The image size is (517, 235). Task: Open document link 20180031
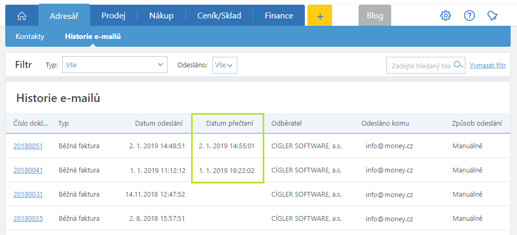click(28, 194)
